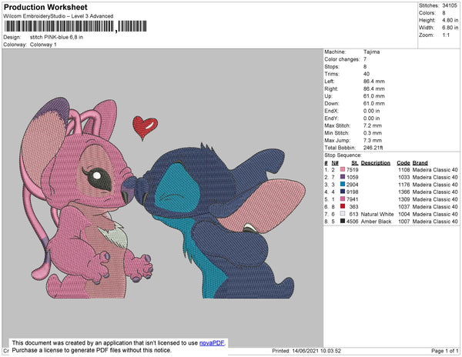462x357 pixels.
Task: Click the navy 9198 color swatch
Action: (343, 192)
